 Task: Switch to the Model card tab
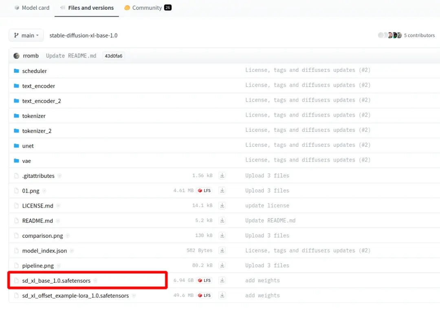pos(32,8)
